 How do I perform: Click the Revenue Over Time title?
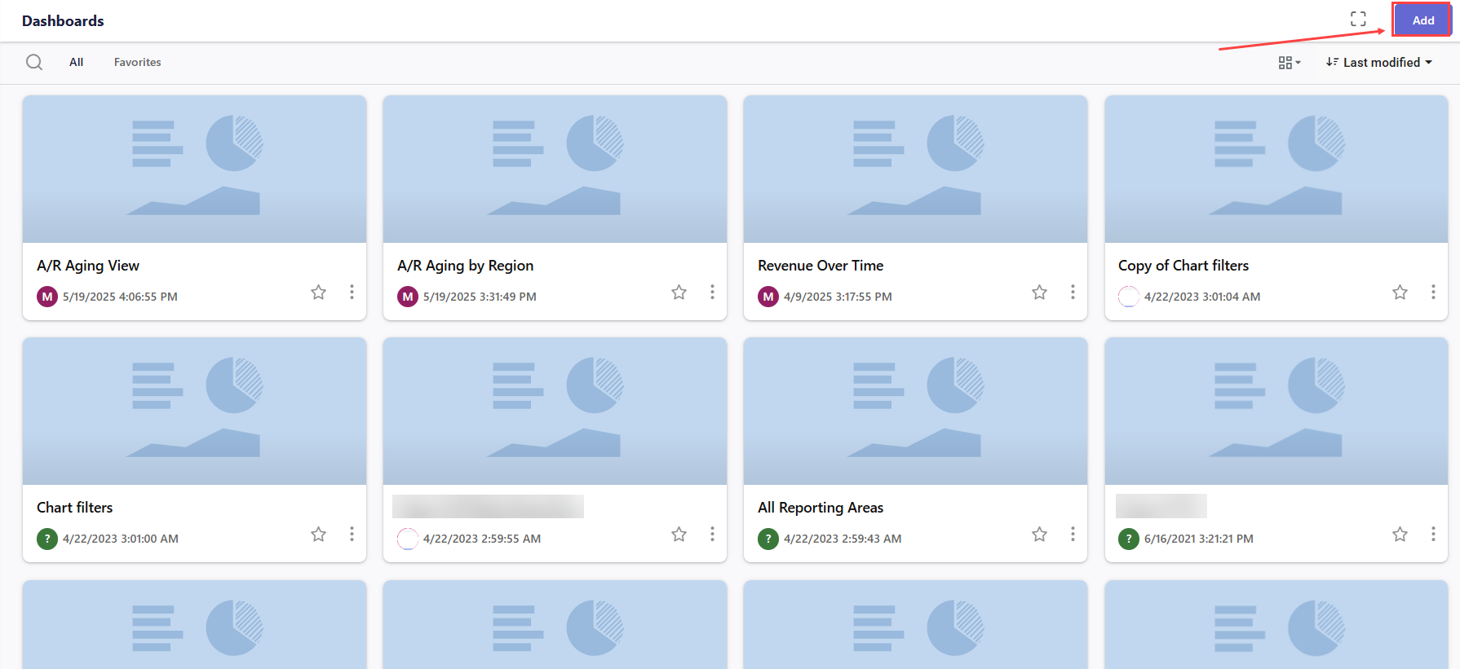pyautogui.click(x=821, y=266)
